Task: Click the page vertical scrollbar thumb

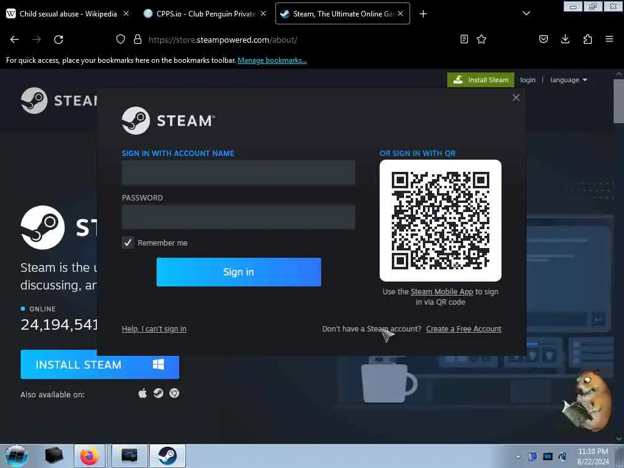Action: tap(619, 102)
